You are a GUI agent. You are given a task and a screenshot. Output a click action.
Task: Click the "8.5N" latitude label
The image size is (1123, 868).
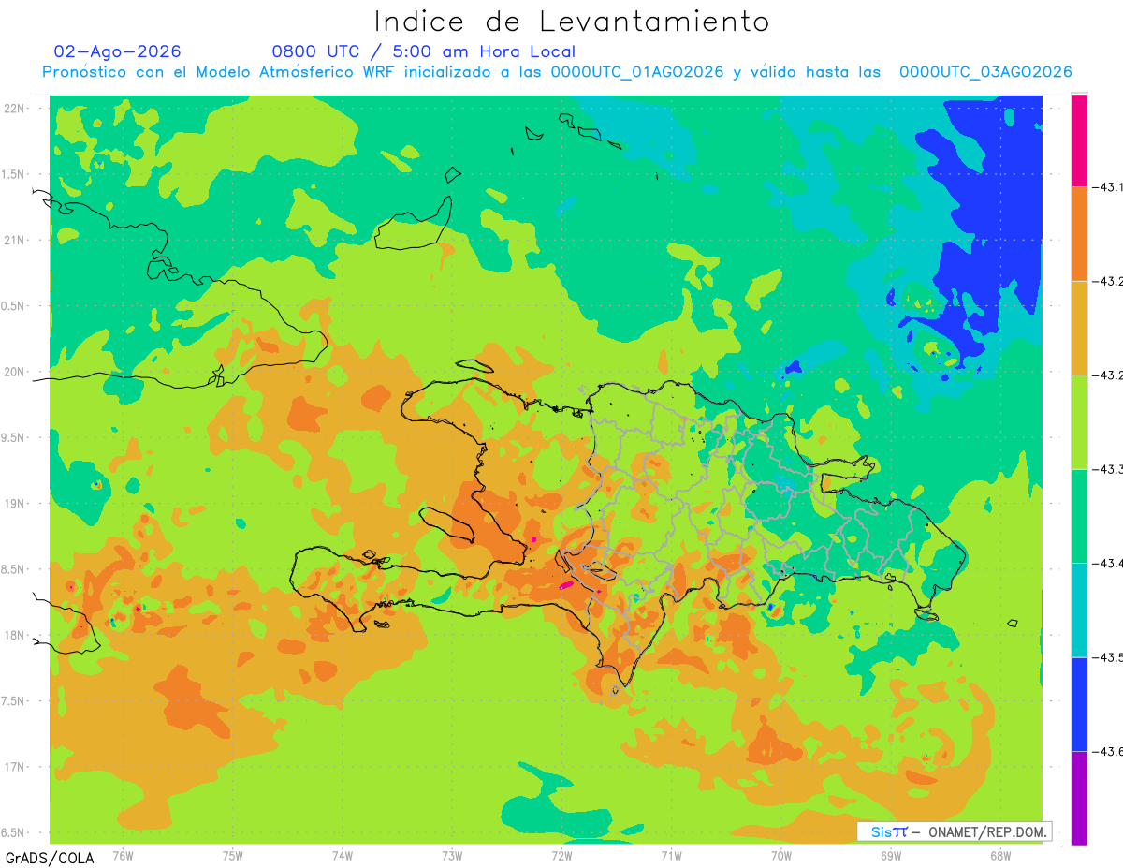pyautogui.click(x=14, y=569)
